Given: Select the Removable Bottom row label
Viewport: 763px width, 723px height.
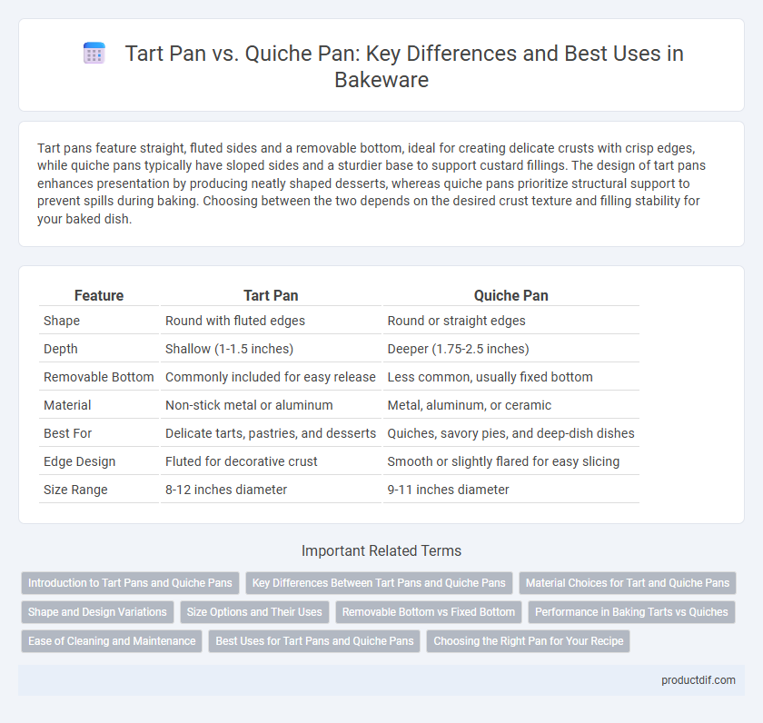Looking at the screenshot, I should (99, 377).
